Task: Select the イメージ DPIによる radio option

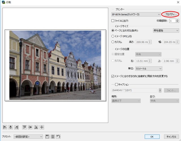Action: point(113,36)
